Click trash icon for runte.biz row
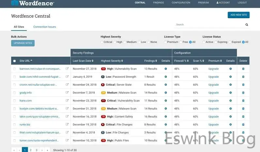The width and height of the screenshot is (260, 152). coord(243,124)
